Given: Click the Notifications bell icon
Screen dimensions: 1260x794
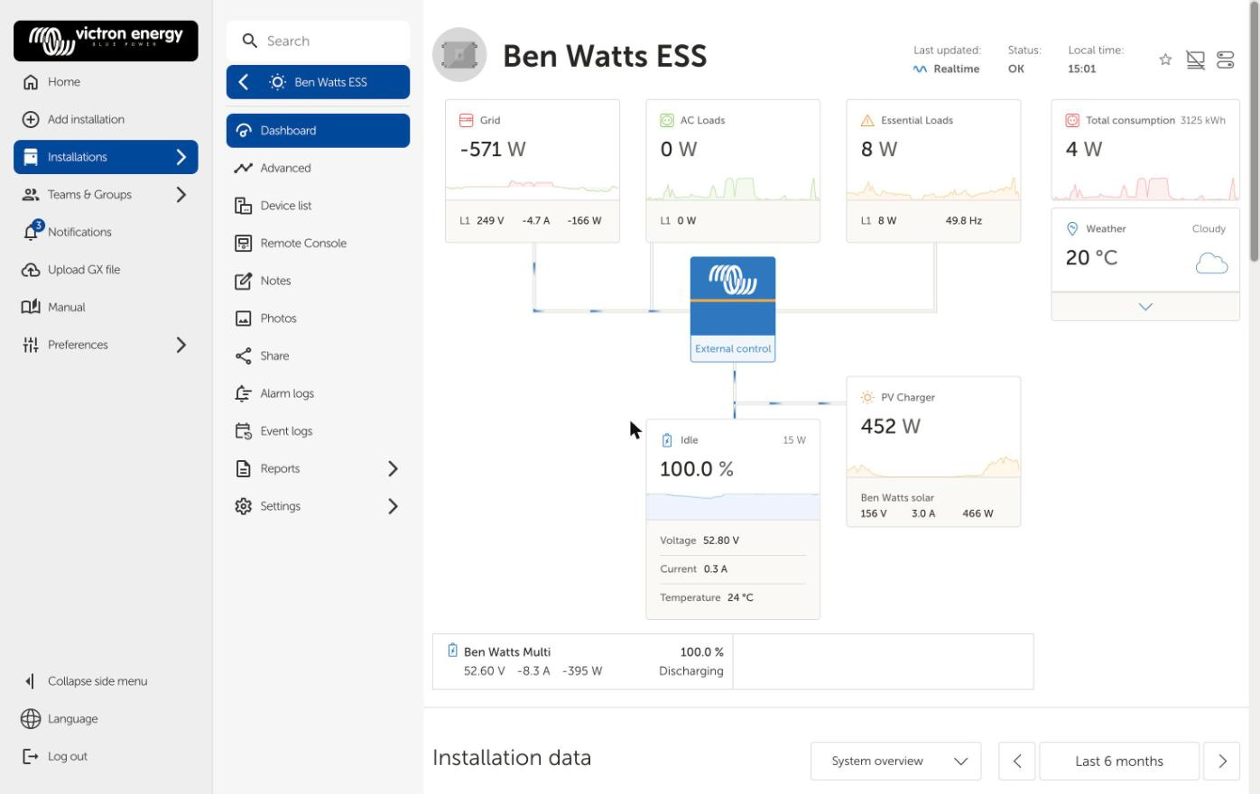Looking at the screenshot, I should [x=32, y=231].
